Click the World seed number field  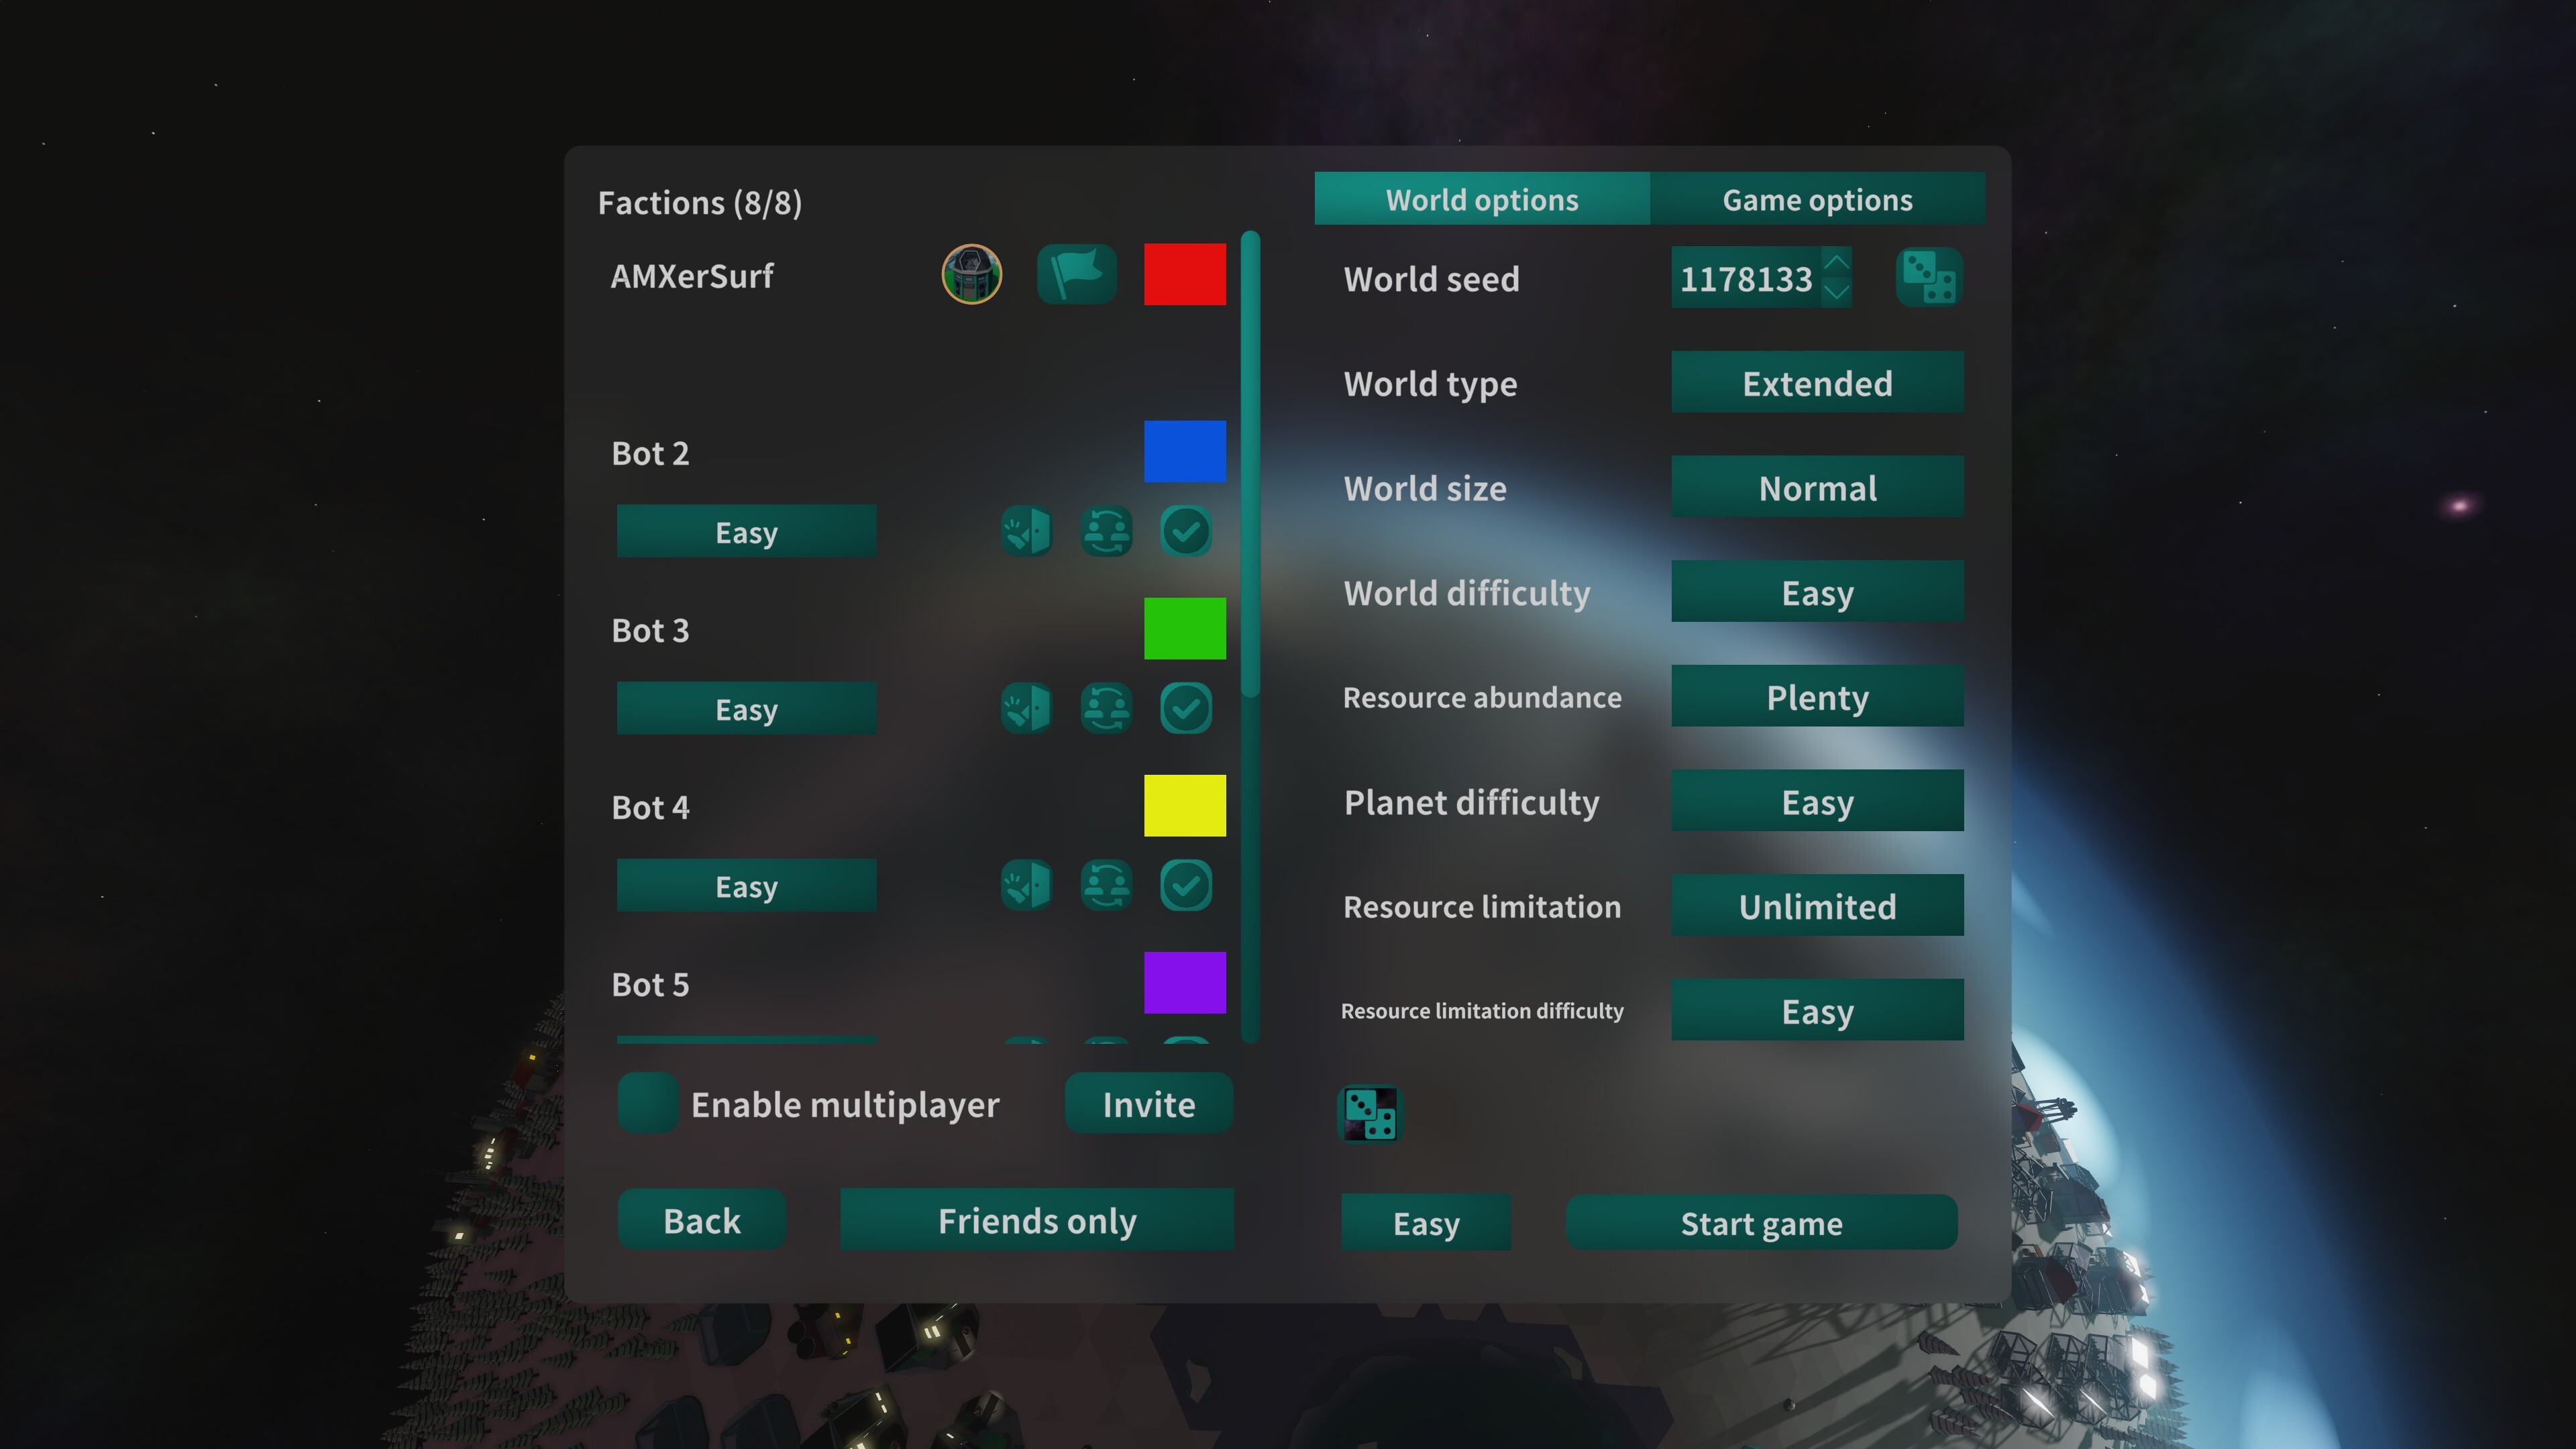click(x=1746, y=278)
